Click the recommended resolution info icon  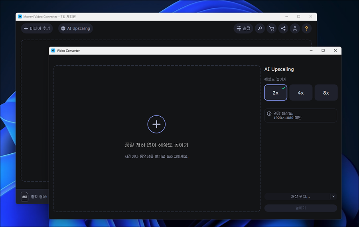269,113
